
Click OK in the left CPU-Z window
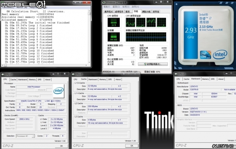[x=62, y=146]
